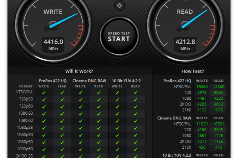Click the 1080p25 format row label
Image resolution: width=238 pixels, height=158 pixels.
[x=25, y=128]
